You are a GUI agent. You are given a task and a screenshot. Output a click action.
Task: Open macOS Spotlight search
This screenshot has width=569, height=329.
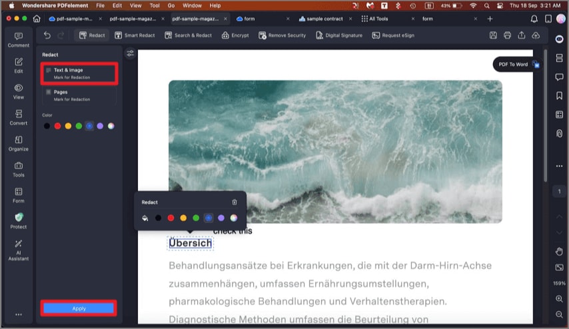pyautogui.click(x=486, y=5)
